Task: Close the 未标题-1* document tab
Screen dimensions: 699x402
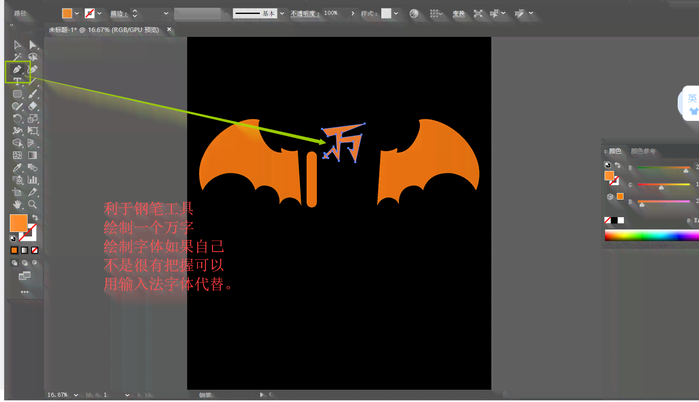Action: pos(169,30)
